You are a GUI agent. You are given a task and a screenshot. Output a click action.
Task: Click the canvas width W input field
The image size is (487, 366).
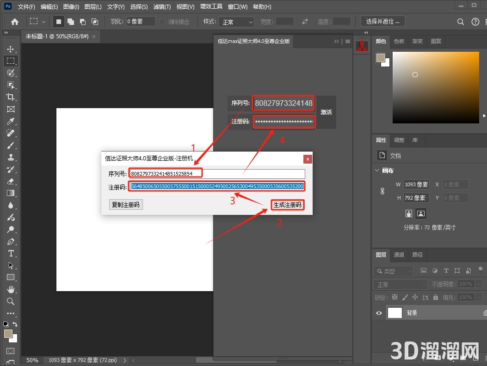pos(416,184)
